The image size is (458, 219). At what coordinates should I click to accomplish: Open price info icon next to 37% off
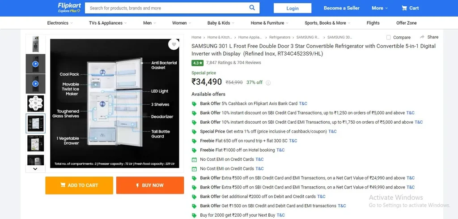pyautogui.click(x=268, y=83)
